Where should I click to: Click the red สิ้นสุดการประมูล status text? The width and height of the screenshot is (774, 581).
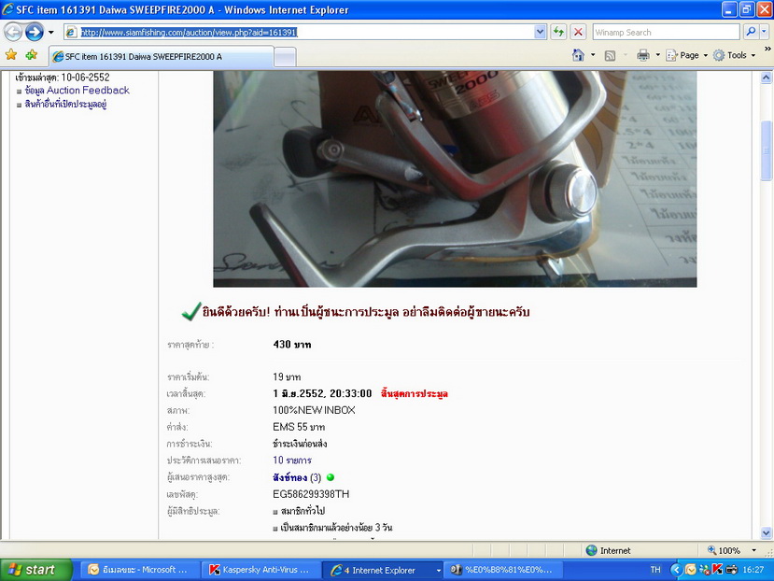(x=415, y=394)
